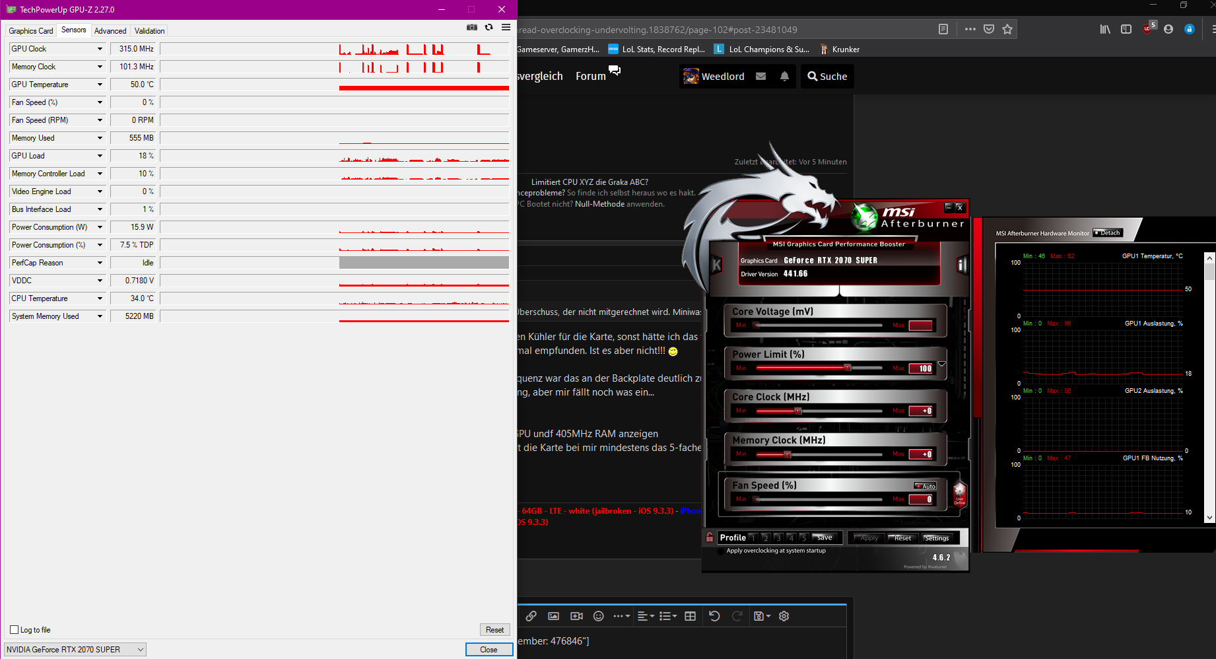
Task: Detach Afterburner Hardware Monitor
Action: pos(1107,232)
